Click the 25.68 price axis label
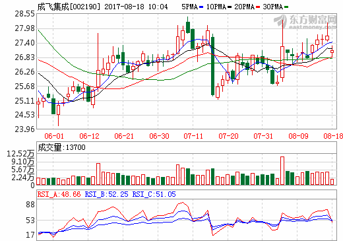The width and height of the screenshot is (343, 241). click(x=24, y=86)
